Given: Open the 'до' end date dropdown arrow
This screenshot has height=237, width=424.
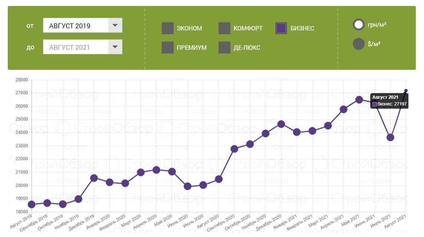Looking at the screenshot, I should pyautogui.click(x=115, y=47).
